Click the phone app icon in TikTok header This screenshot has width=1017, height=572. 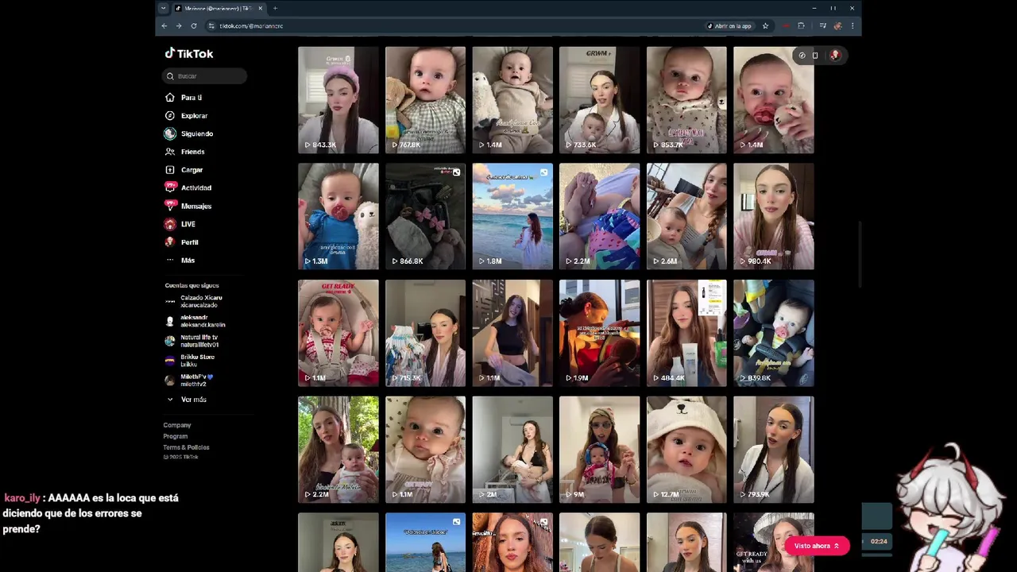click(x=815, y=56)
